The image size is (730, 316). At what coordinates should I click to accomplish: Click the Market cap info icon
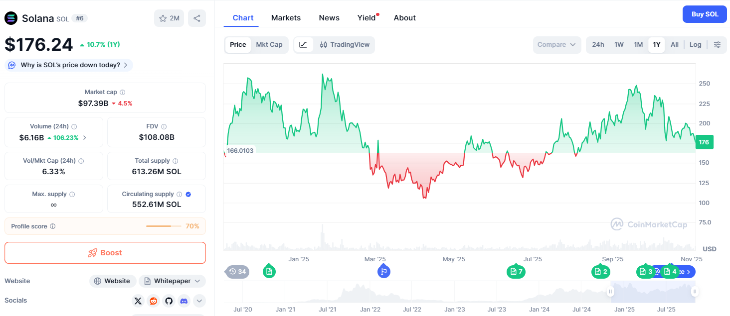(x=123, y=92)
